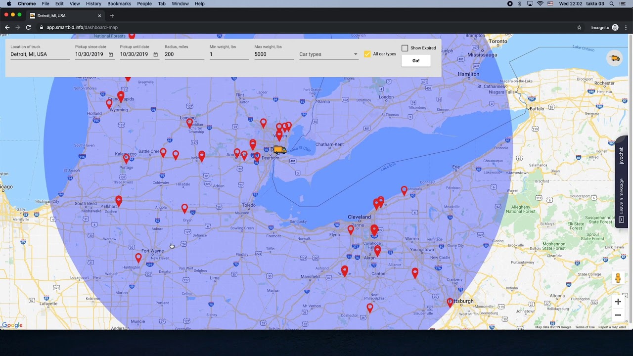Click the red pin near Mansfield
Image resolution: width=633 pixels, height=356 pixels.
tap(345, 271)
